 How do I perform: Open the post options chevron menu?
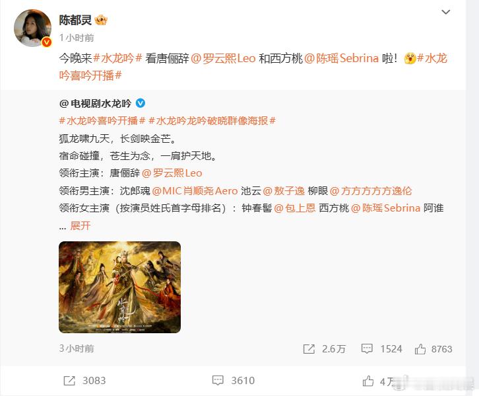tap(446, 13)
